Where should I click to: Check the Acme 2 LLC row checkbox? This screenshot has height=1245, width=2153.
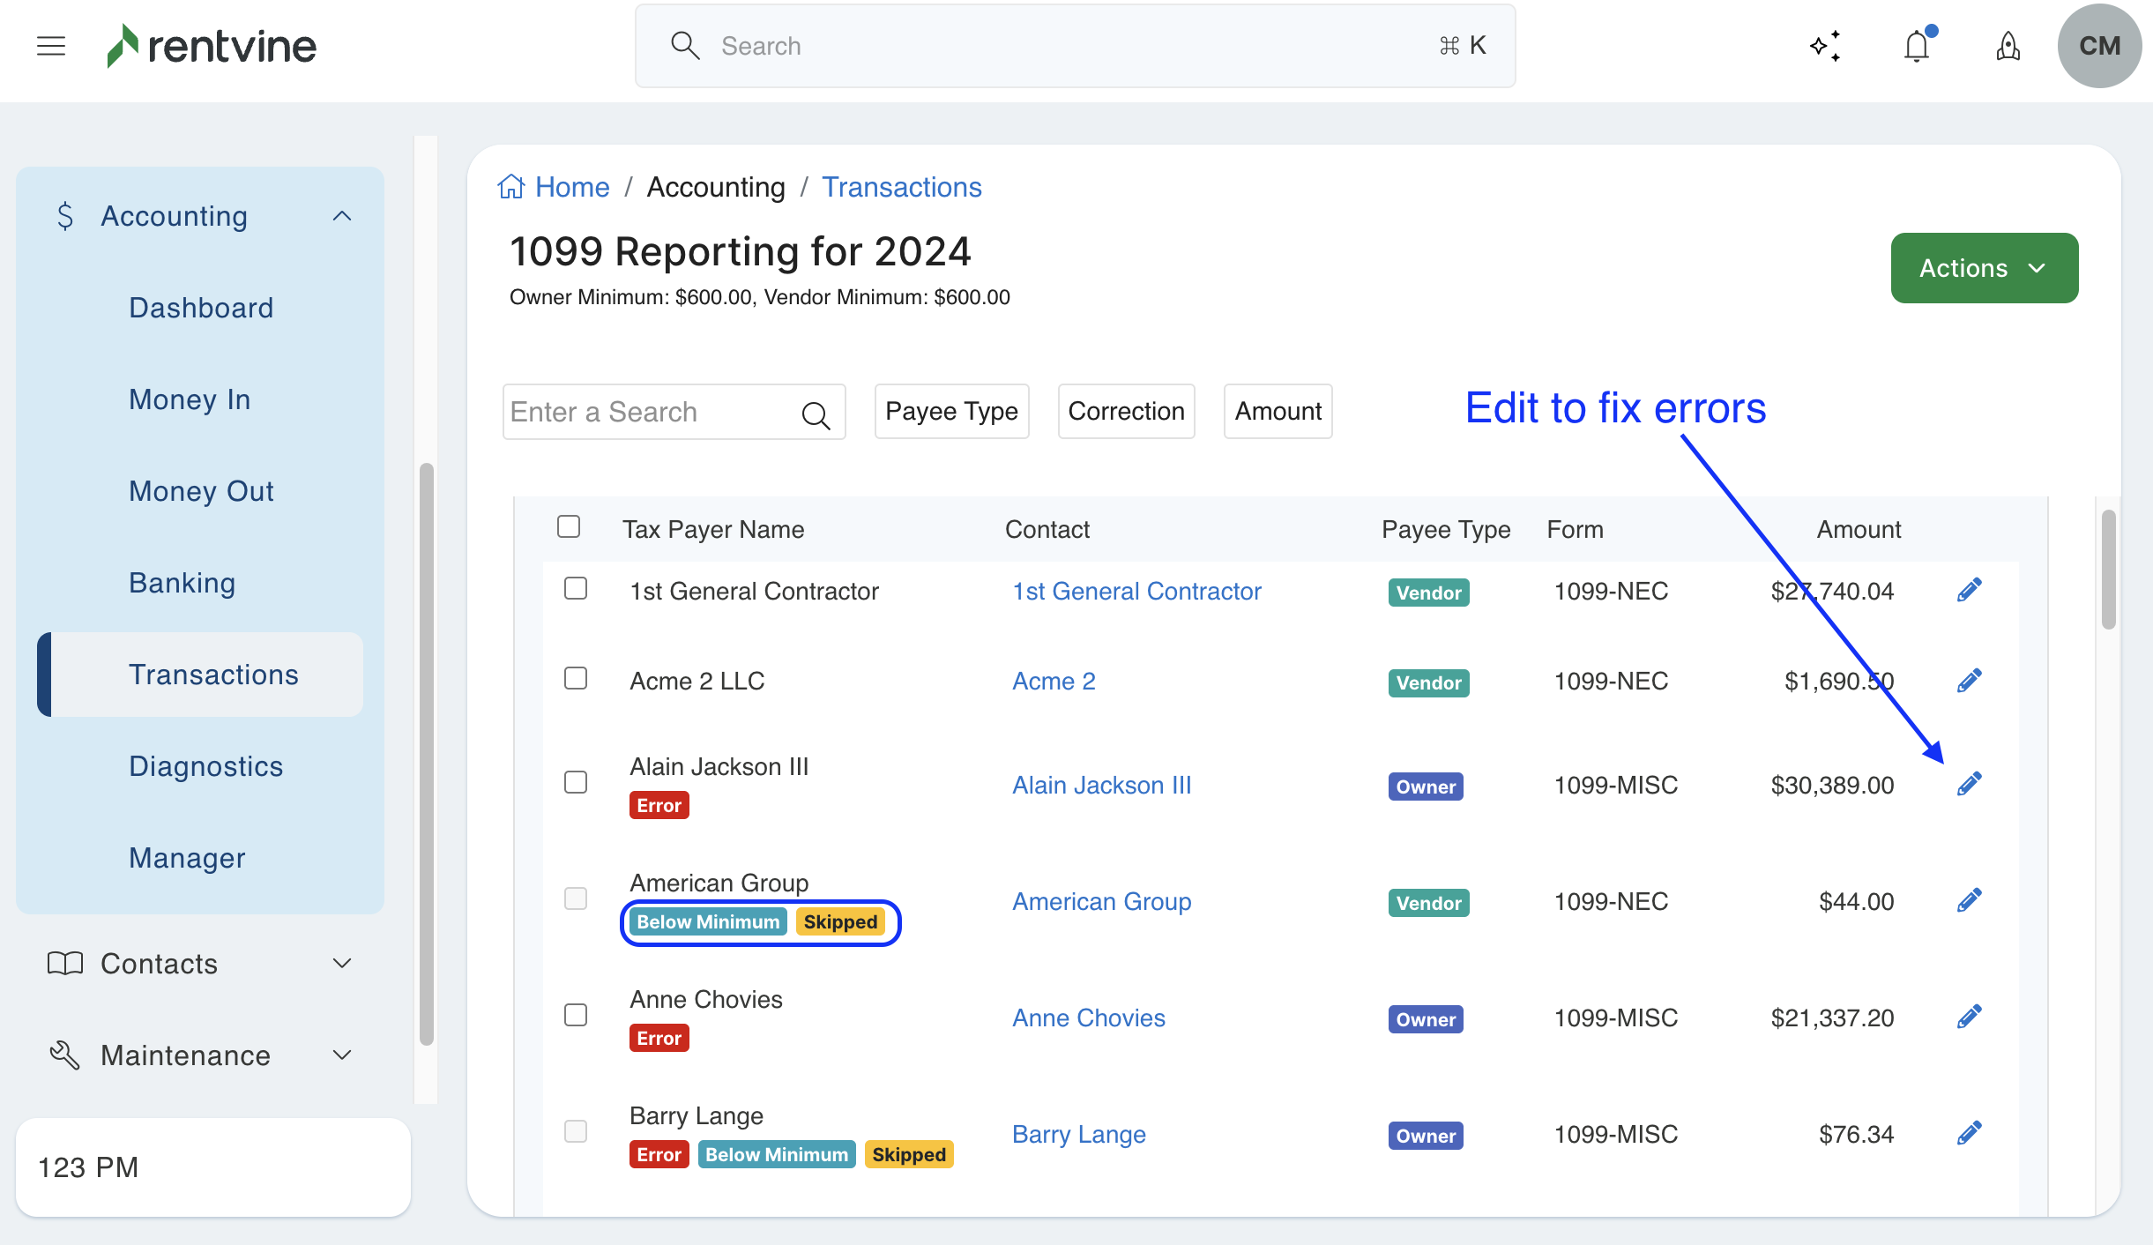(x=576, y=678)
